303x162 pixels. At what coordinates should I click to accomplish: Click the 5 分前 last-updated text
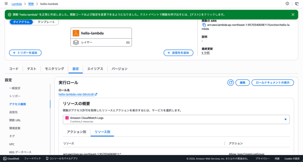[x=206, y=53]
